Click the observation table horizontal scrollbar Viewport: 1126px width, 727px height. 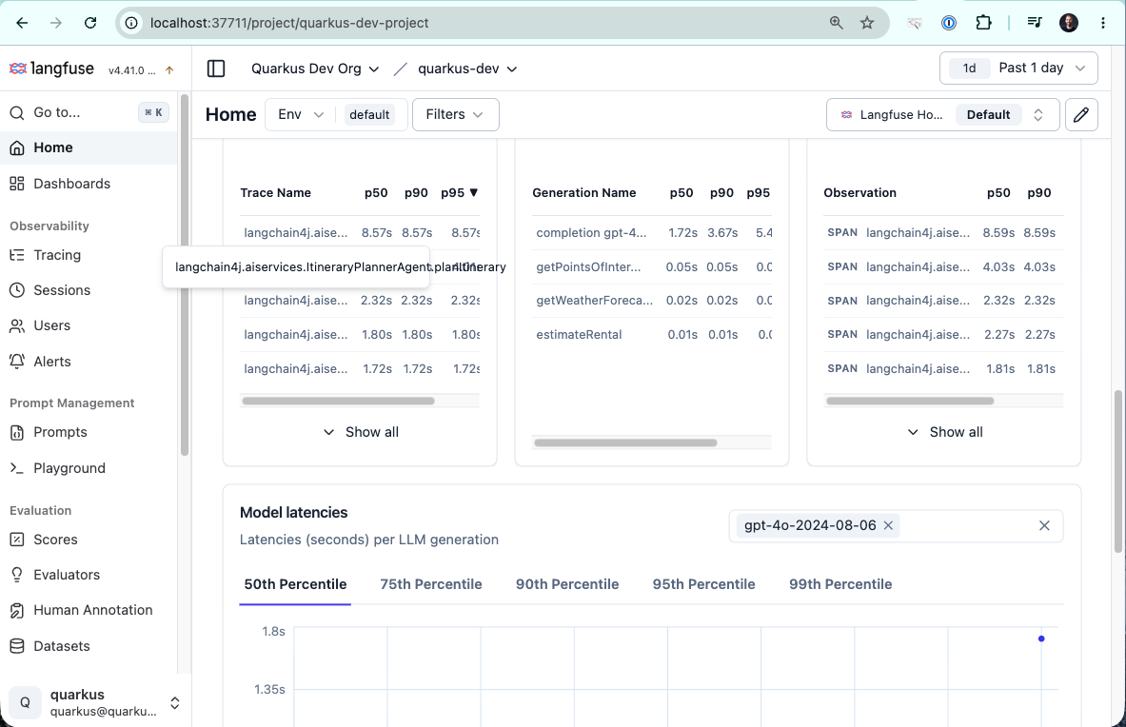click(x=910, y=402)
